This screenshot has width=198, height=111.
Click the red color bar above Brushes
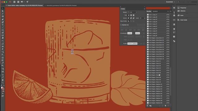158,8
